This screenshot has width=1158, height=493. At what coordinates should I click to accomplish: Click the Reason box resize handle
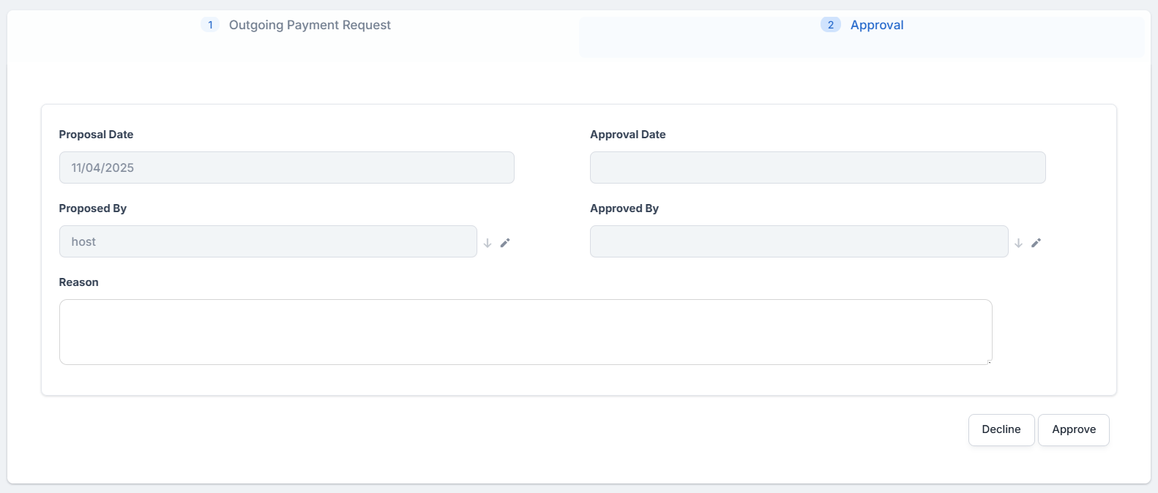click(989, 361)
